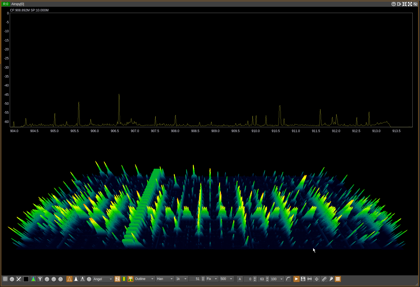The image size is (420, 287).
Task: Toggle the grid display icon
Action: 5,279
